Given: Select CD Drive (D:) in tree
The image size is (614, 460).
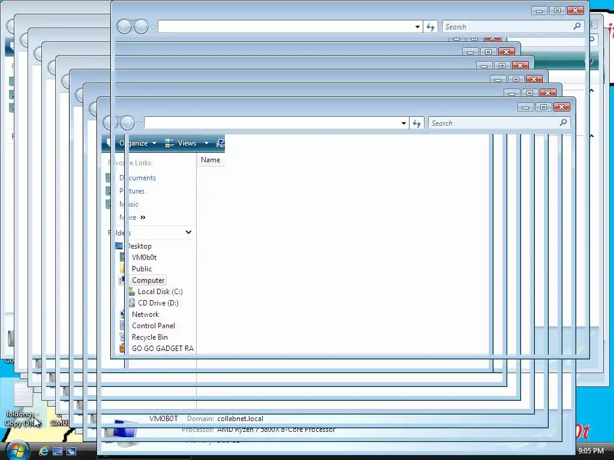Looking at the screenshot, I should point(158,302).
